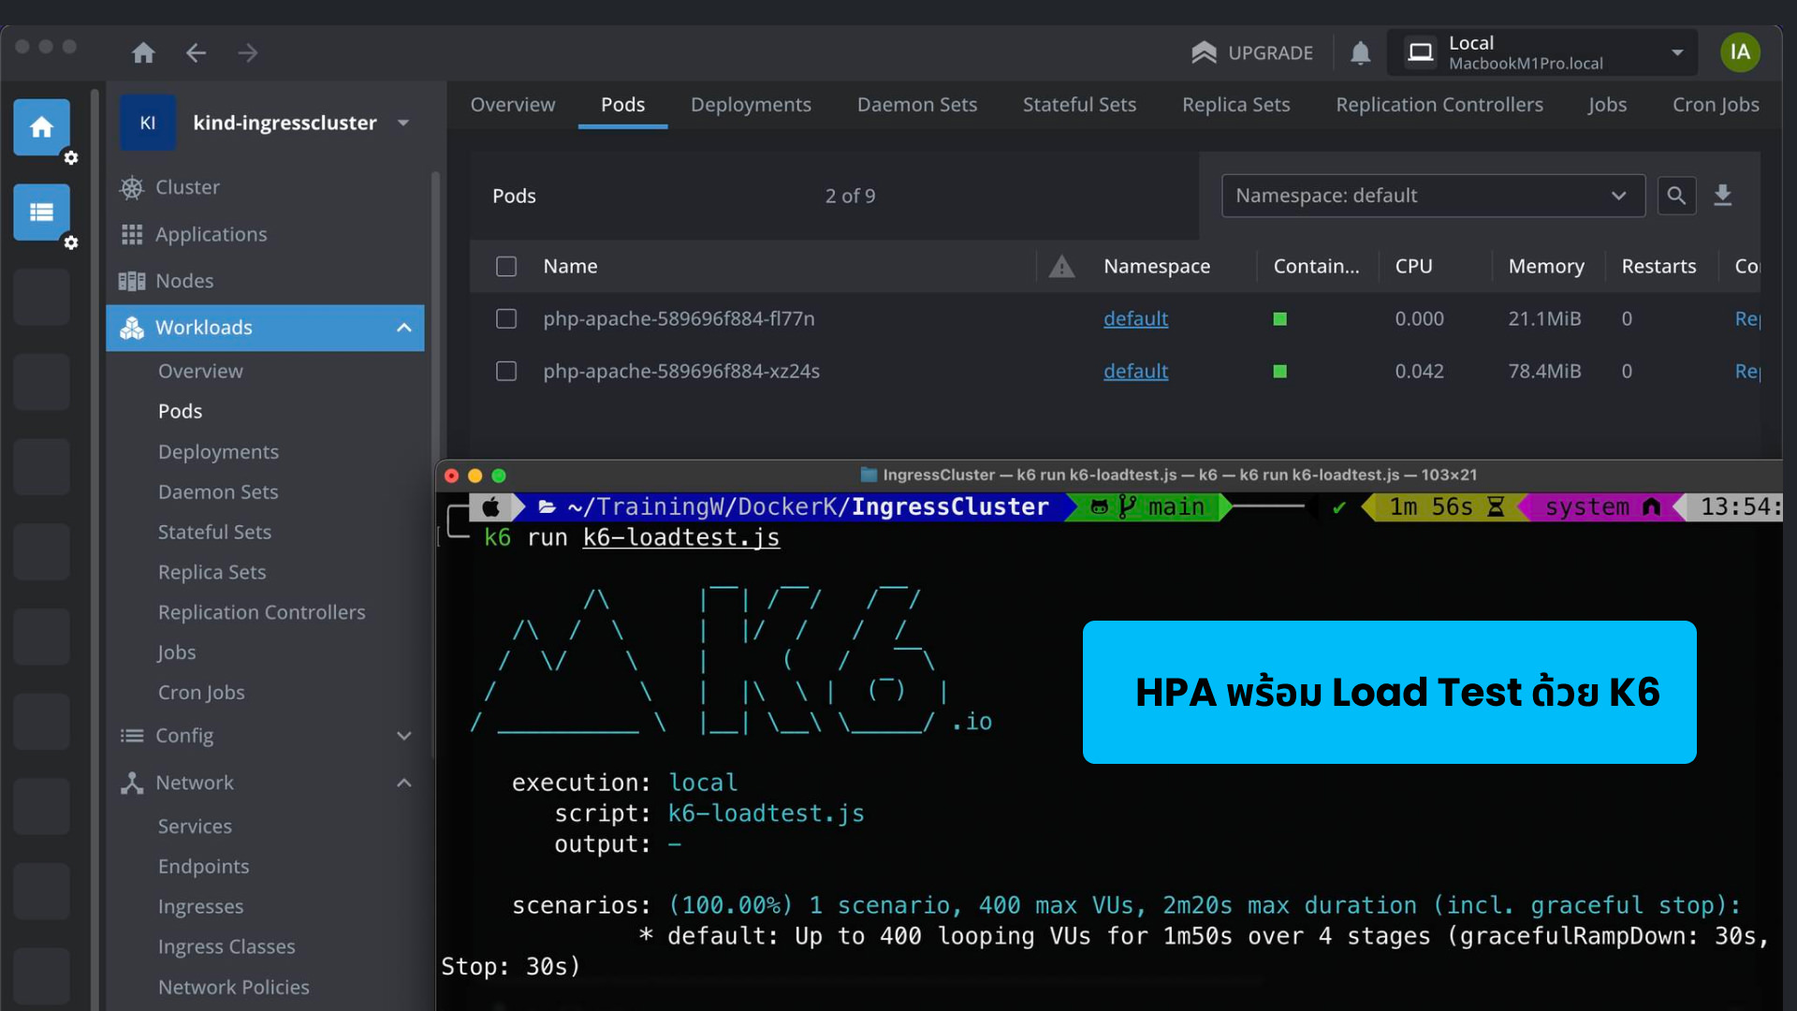This screenshot has height=1011, width=1797.
Task: Sort by the Memory column header
Action: click(1546, 267)
